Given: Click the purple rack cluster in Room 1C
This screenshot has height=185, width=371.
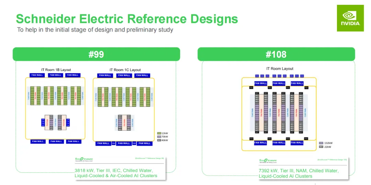Looking at the screenshot, I should pyautogui.click(x=124, y=123).
